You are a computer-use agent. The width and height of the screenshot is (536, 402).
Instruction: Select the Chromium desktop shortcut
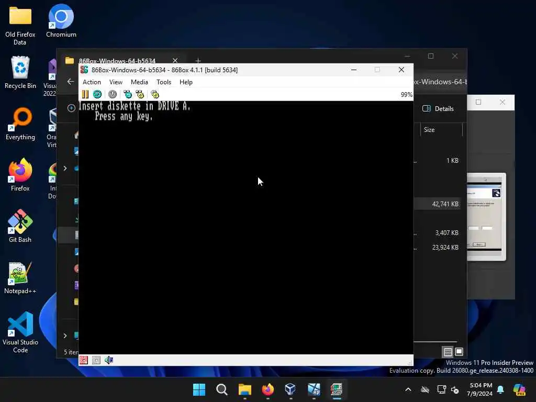(61, 21)
